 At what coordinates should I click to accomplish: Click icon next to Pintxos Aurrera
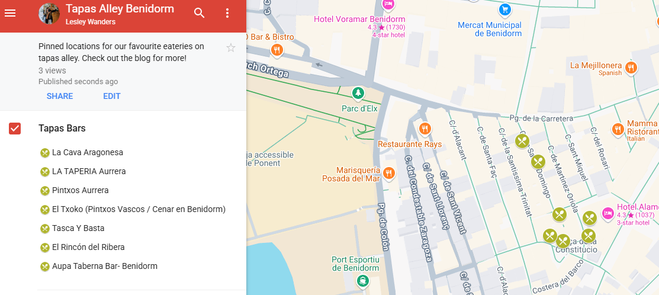[45, 191]
